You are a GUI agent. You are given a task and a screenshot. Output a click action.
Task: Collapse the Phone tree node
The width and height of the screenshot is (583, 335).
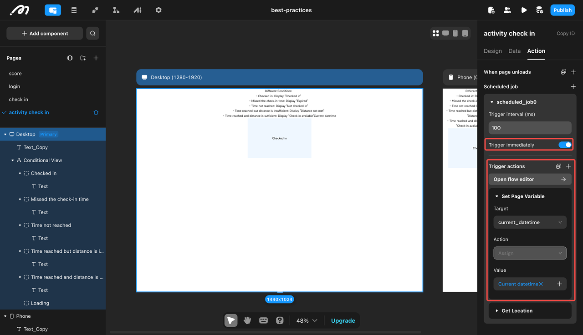click(x=5, y=316)
